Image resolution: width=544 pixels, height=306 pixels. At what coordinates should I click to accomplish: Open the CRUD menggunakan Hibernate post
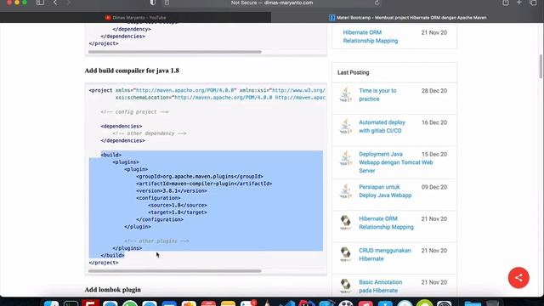[385, 254]
